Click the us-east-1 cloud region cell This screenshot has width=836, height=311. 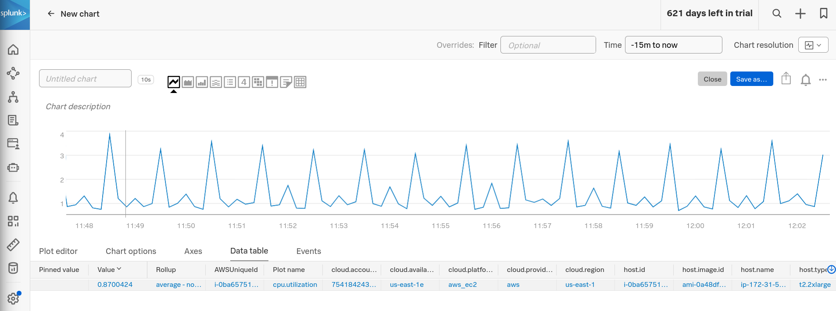580,284
